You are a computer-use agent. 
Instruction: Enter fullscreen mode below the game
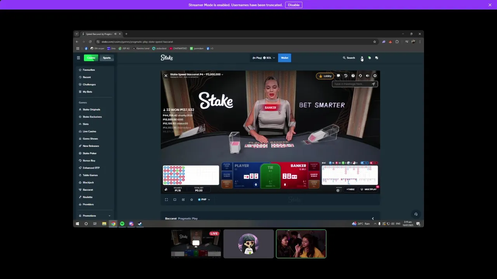166,200
